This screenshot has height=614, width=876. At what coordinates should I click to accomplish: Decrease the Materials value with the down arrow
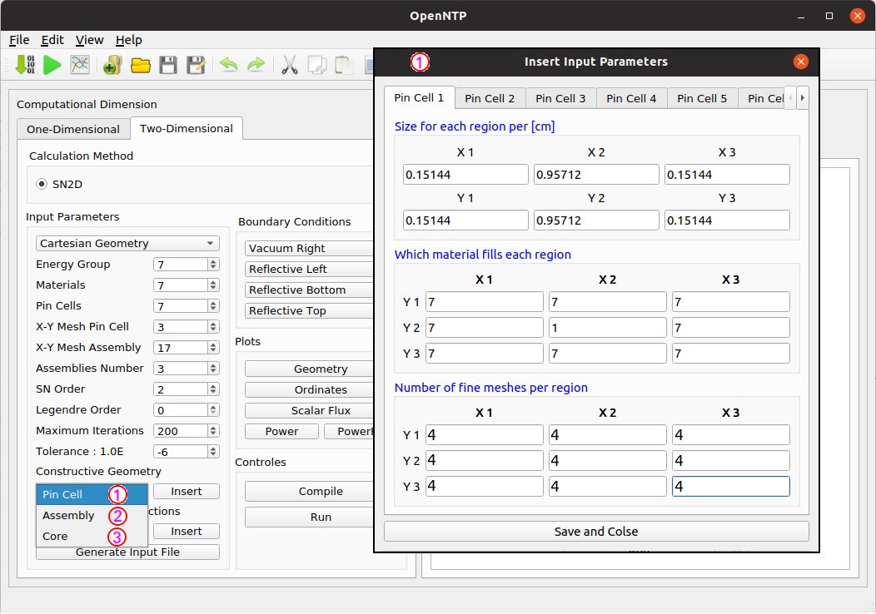(213, 288)
